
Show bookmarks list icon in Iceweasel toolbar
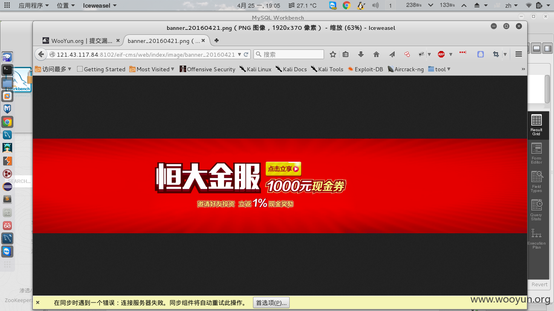pos(346,54)
